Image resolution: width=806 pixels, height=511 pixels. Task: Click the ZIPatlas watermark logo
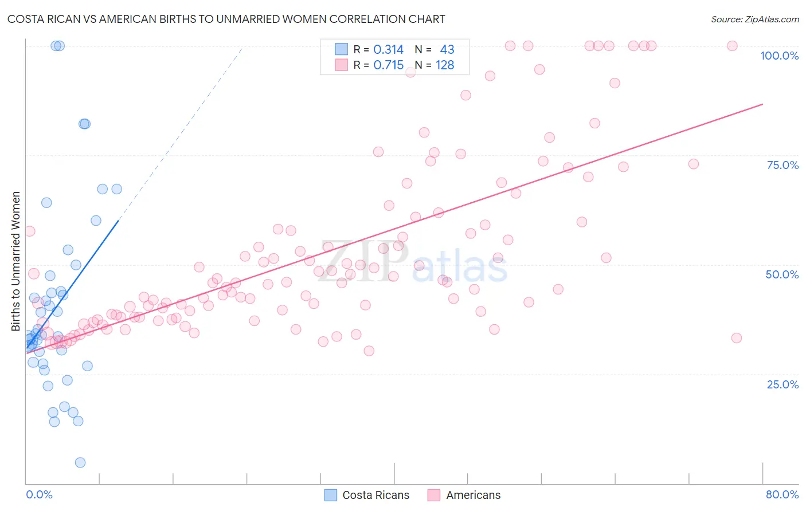(413, 262)
